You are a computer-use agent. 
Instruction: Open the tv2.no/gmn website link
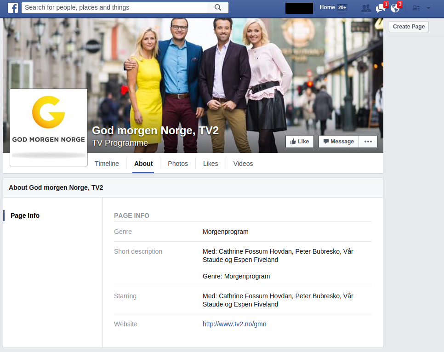[234, 324]
